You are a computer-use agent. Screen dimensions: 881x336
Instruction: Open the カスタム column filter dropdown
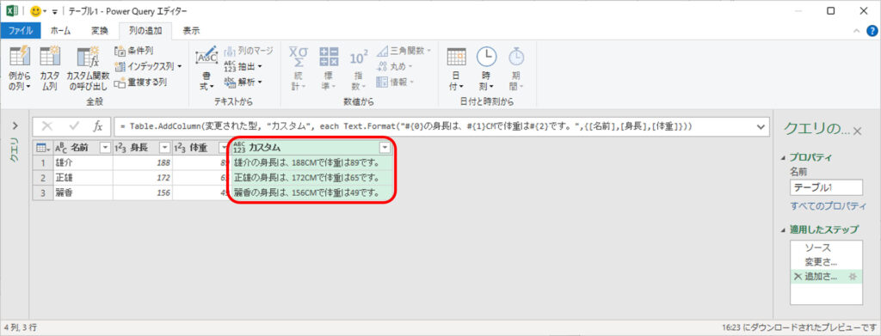[x=385, y=148]
